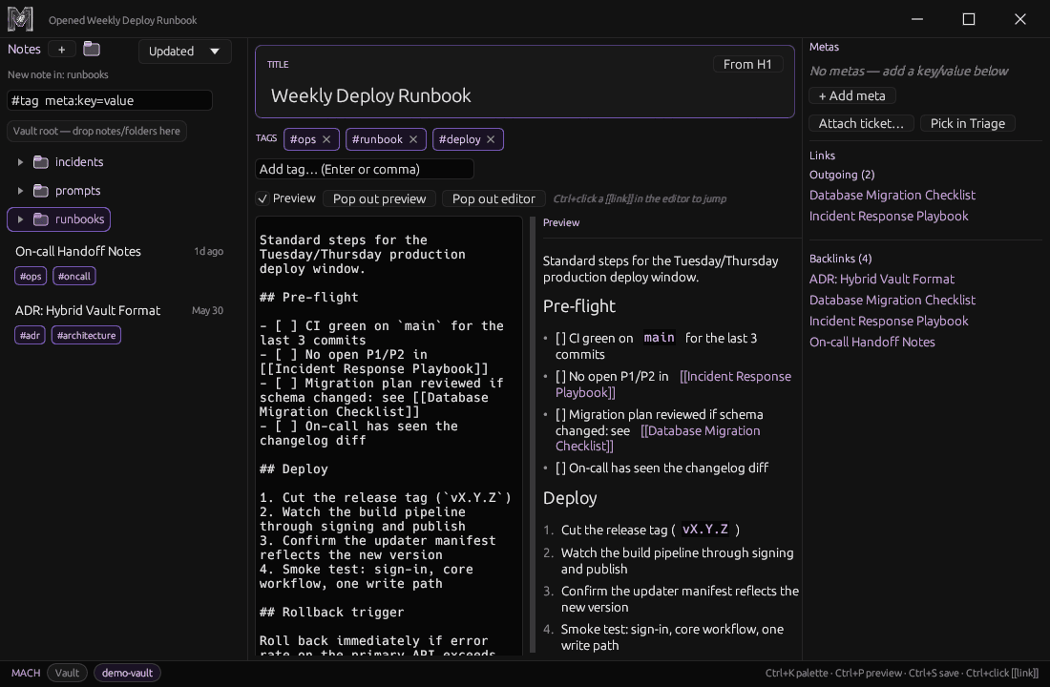Remove the #deploy tag
Screen dimensions: 1050x687
coord(491,139)
